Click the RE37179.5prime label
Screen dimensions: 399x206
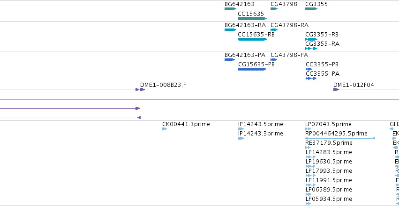pyautogui.click(x=329, y=143)
